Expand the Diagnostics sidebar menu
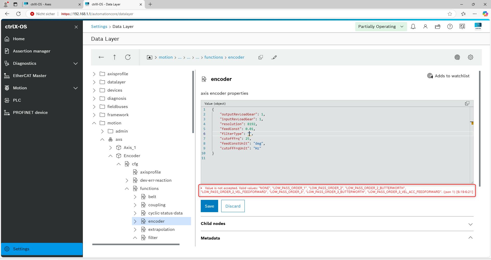Screen dimensions: 491x260 [75, 63]
